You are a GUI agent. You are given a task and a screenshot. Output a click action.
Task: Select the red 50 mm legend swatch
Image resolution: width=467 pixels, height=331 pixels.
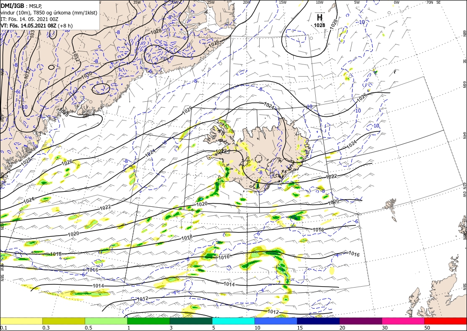tap(446, 321)
